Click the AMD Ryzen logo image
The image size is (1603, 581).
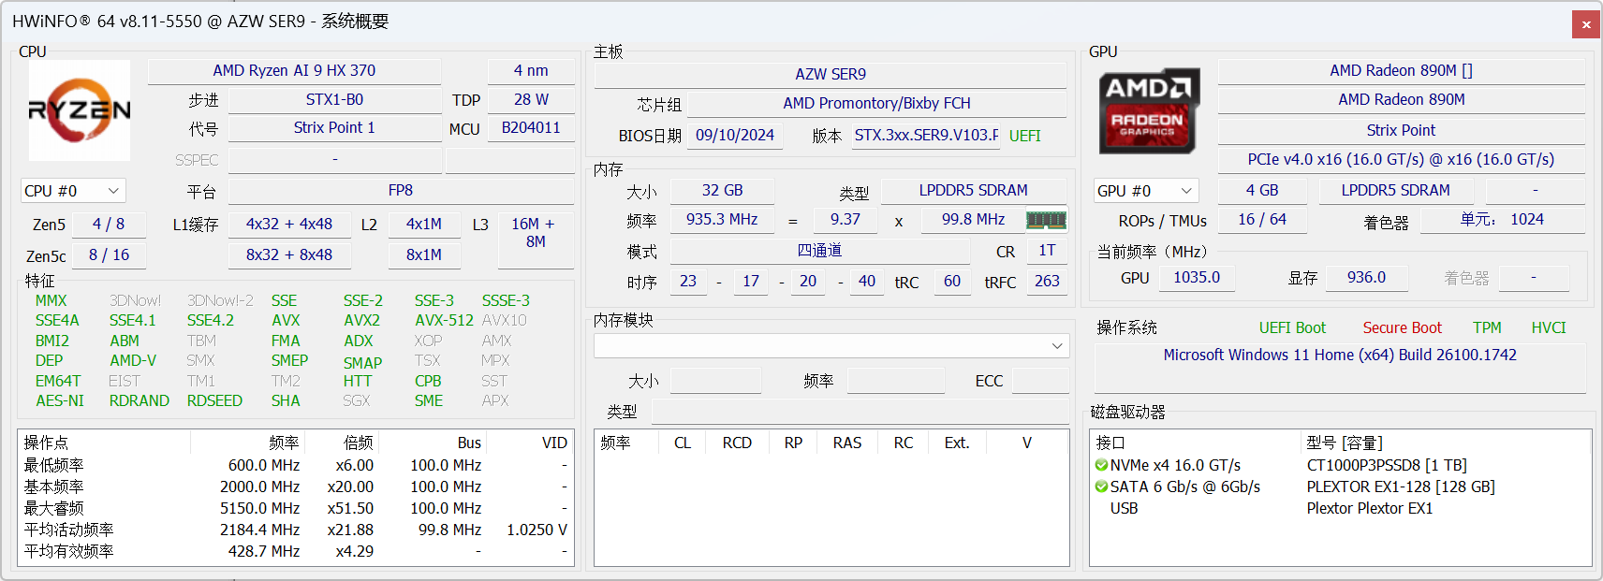tap(80, 110)
